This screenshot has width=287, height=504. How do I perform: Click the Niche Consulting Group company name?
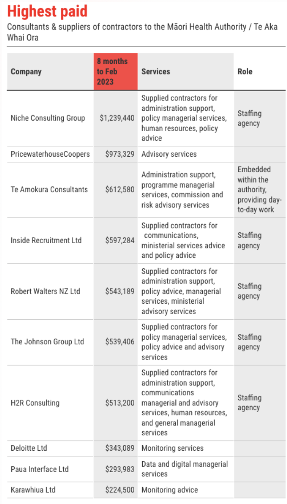pos(48,118)
